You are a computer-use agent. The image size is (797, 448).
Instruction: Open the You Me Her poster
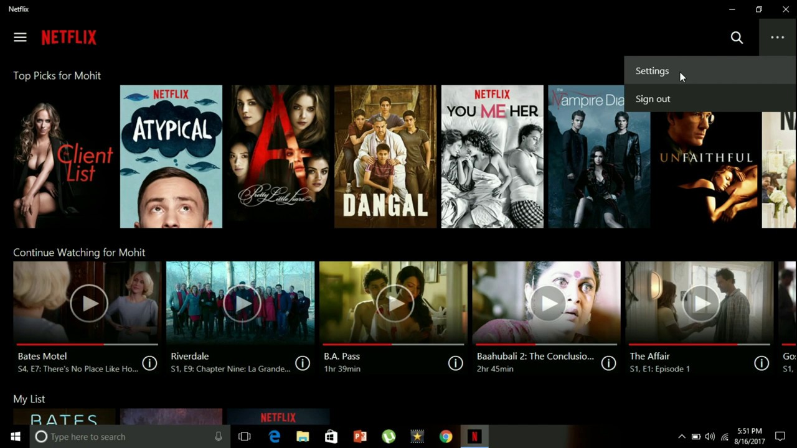pyautogui.click(x=493, y=157)
